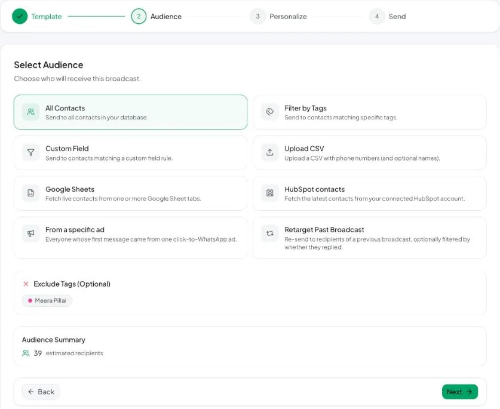500x409 pixels.
Task: Choose Google Sheets as audience source
Action: tap(130, 193)
